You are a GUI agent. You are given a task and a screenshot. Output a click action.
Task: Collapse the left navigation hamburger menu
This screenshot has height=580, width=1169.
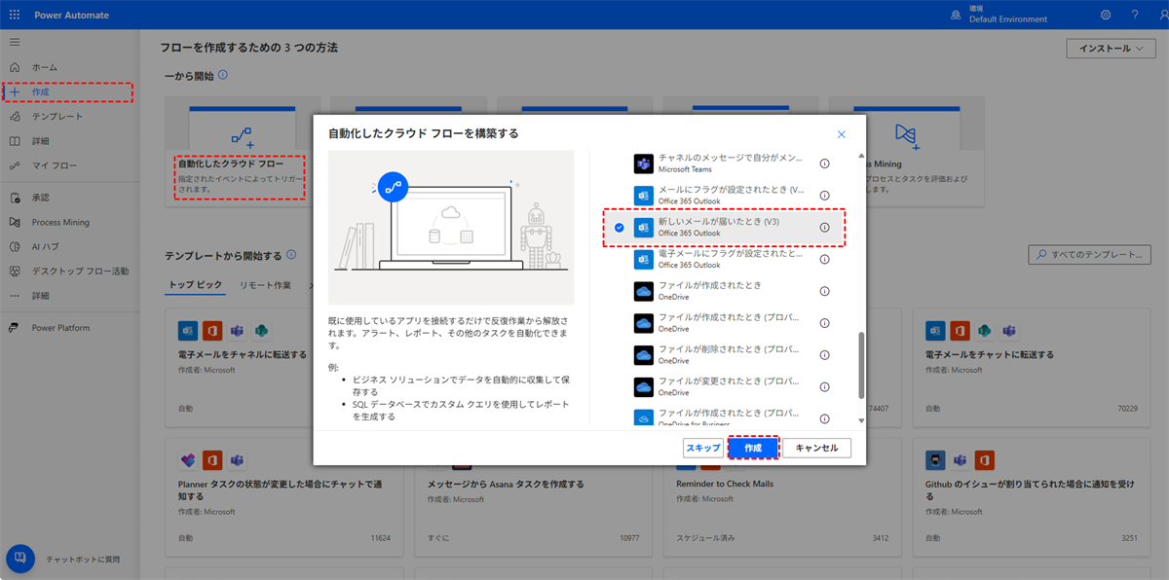tap(15, 43)
